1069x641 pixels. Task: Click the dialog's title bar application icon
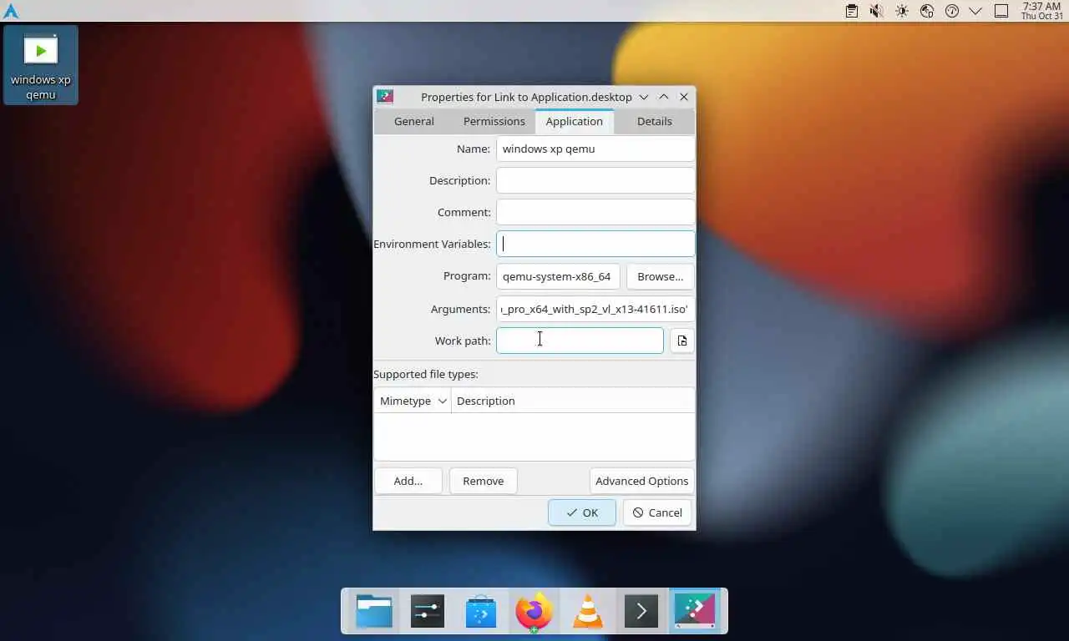385,97
